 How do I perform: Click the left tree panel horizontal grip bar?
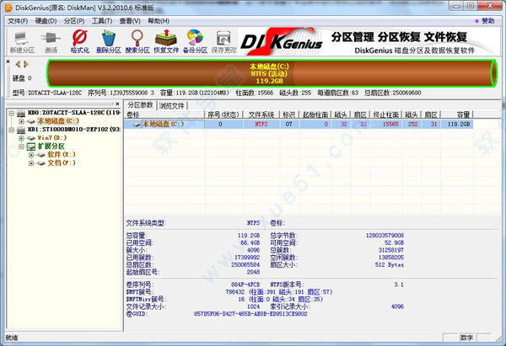click(x=60, y=104)
